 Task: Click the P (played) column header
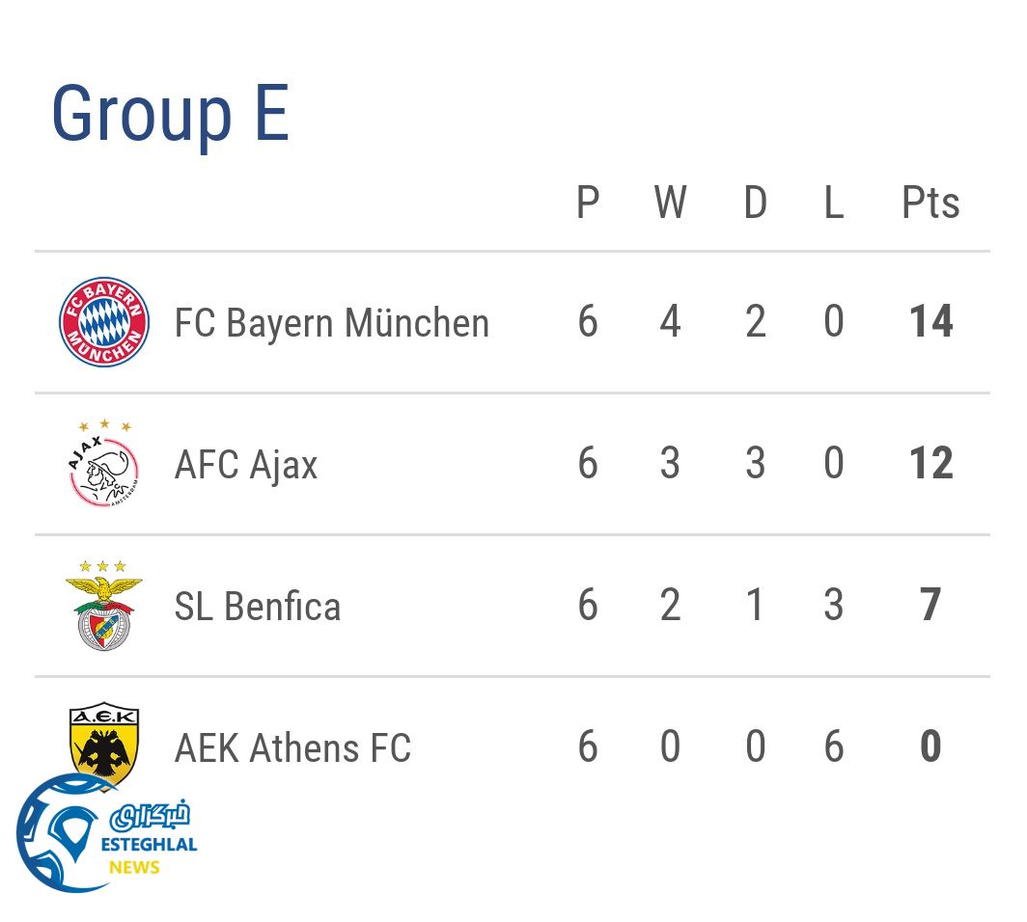(588, 203)
